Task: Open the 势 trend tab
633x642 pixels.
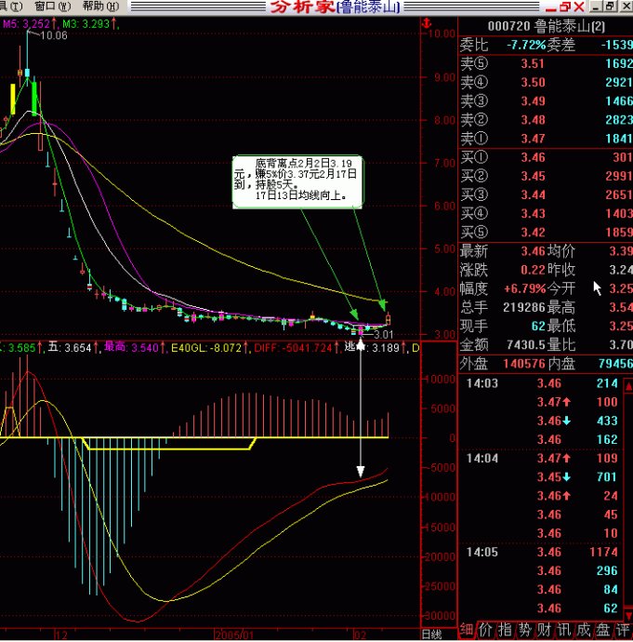Action: point(524,631)
